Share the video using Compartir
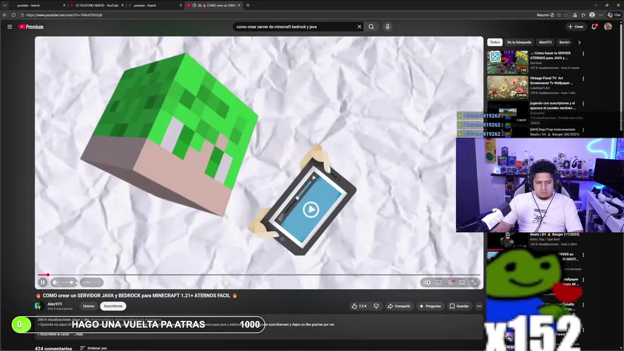Viewport: 624px width, 351px height. [399, 306]
